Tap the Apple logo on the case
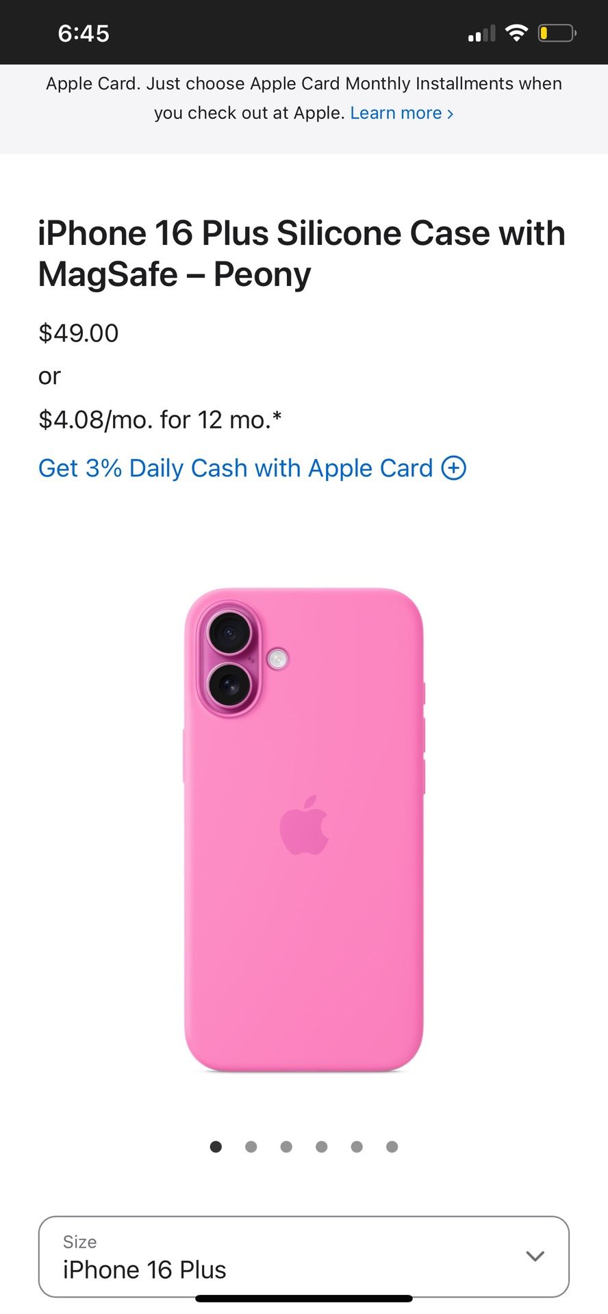Image resolution: width=608 pixels, height=1314 pixels. (304, 825)
